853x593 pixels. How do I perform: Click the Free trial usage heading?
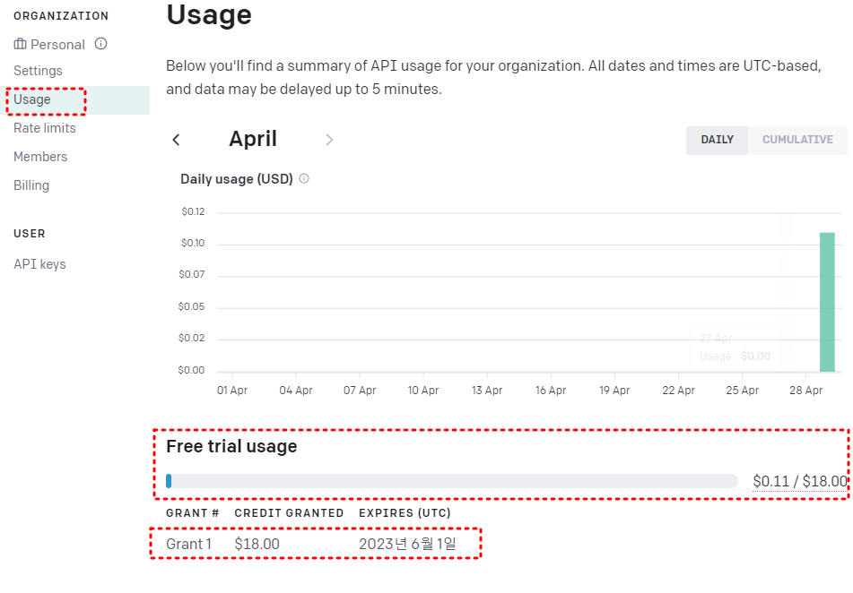point(232,446)
